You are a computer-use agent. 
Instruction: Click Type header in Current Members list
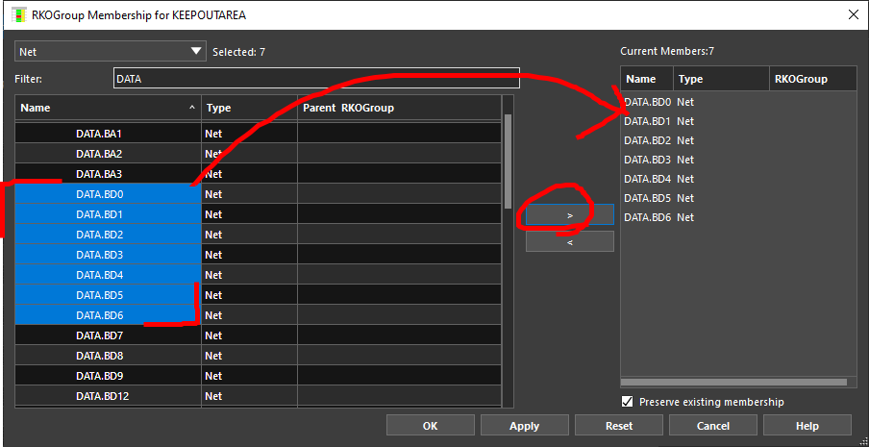[x=721, y=79]
